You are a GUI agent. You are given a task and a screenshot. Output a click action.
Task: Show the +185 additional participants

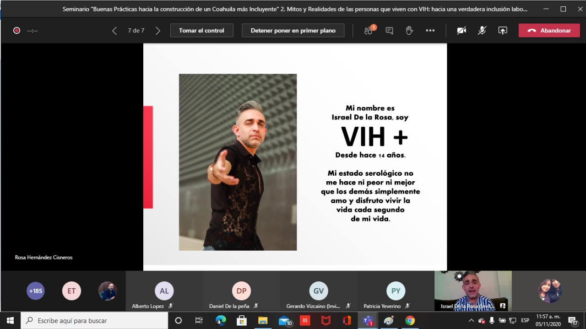(x=35, y=291)
